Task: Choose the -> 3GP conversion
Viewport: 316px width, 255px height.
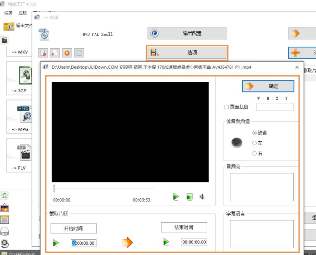Action: (20, 79)
